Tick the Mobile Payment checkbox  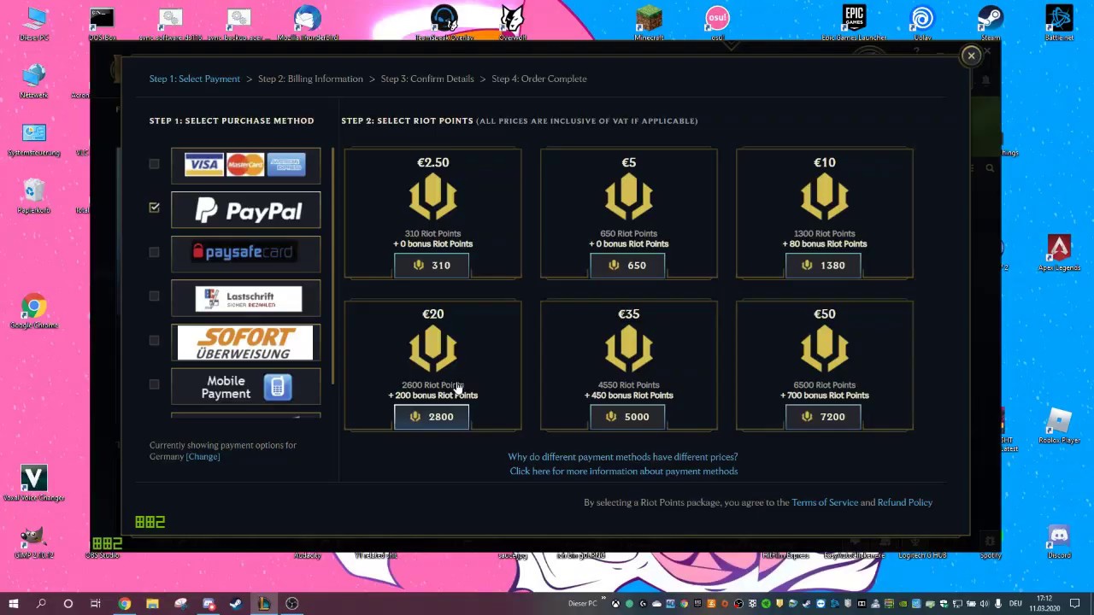[154, 384]
